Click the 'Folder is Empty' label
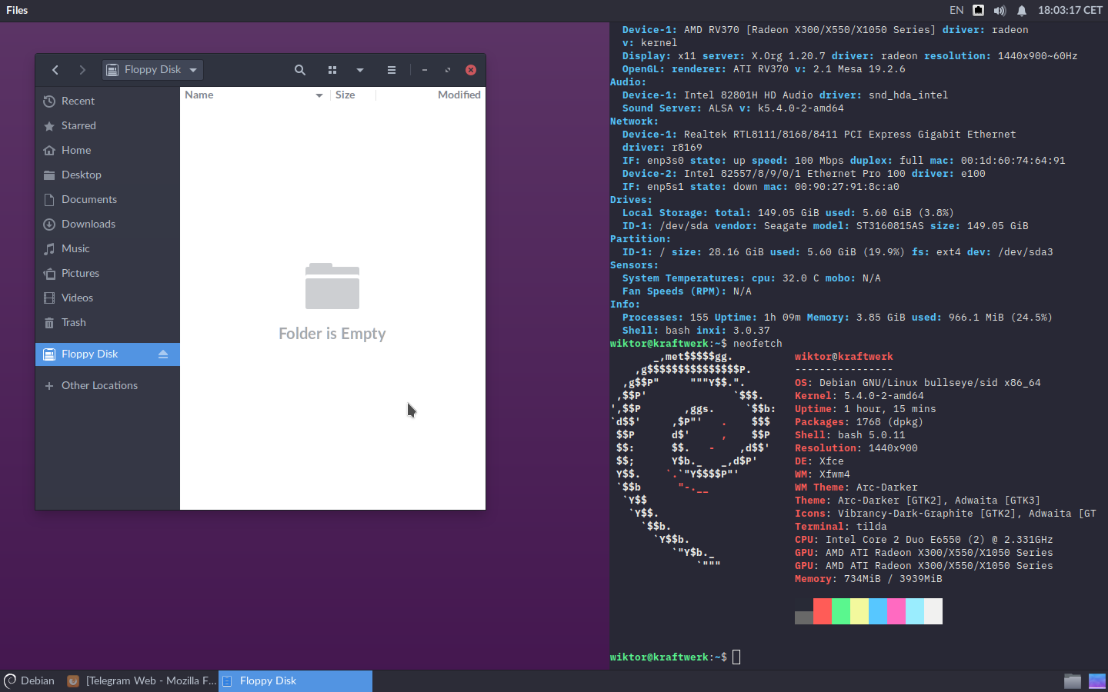 (332, 334)
